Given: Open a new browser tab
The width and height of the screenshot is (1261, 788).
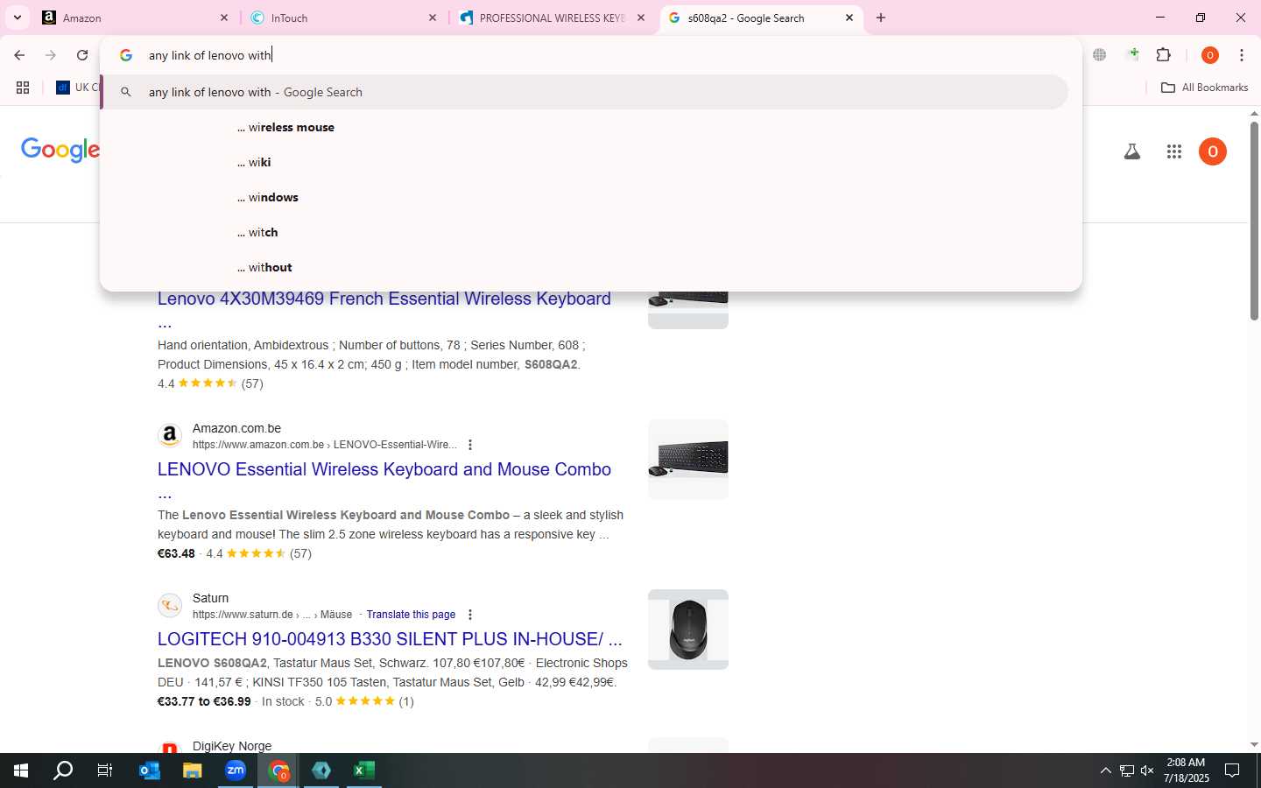Looking at the screenshot, I should [x=881, y=18].
